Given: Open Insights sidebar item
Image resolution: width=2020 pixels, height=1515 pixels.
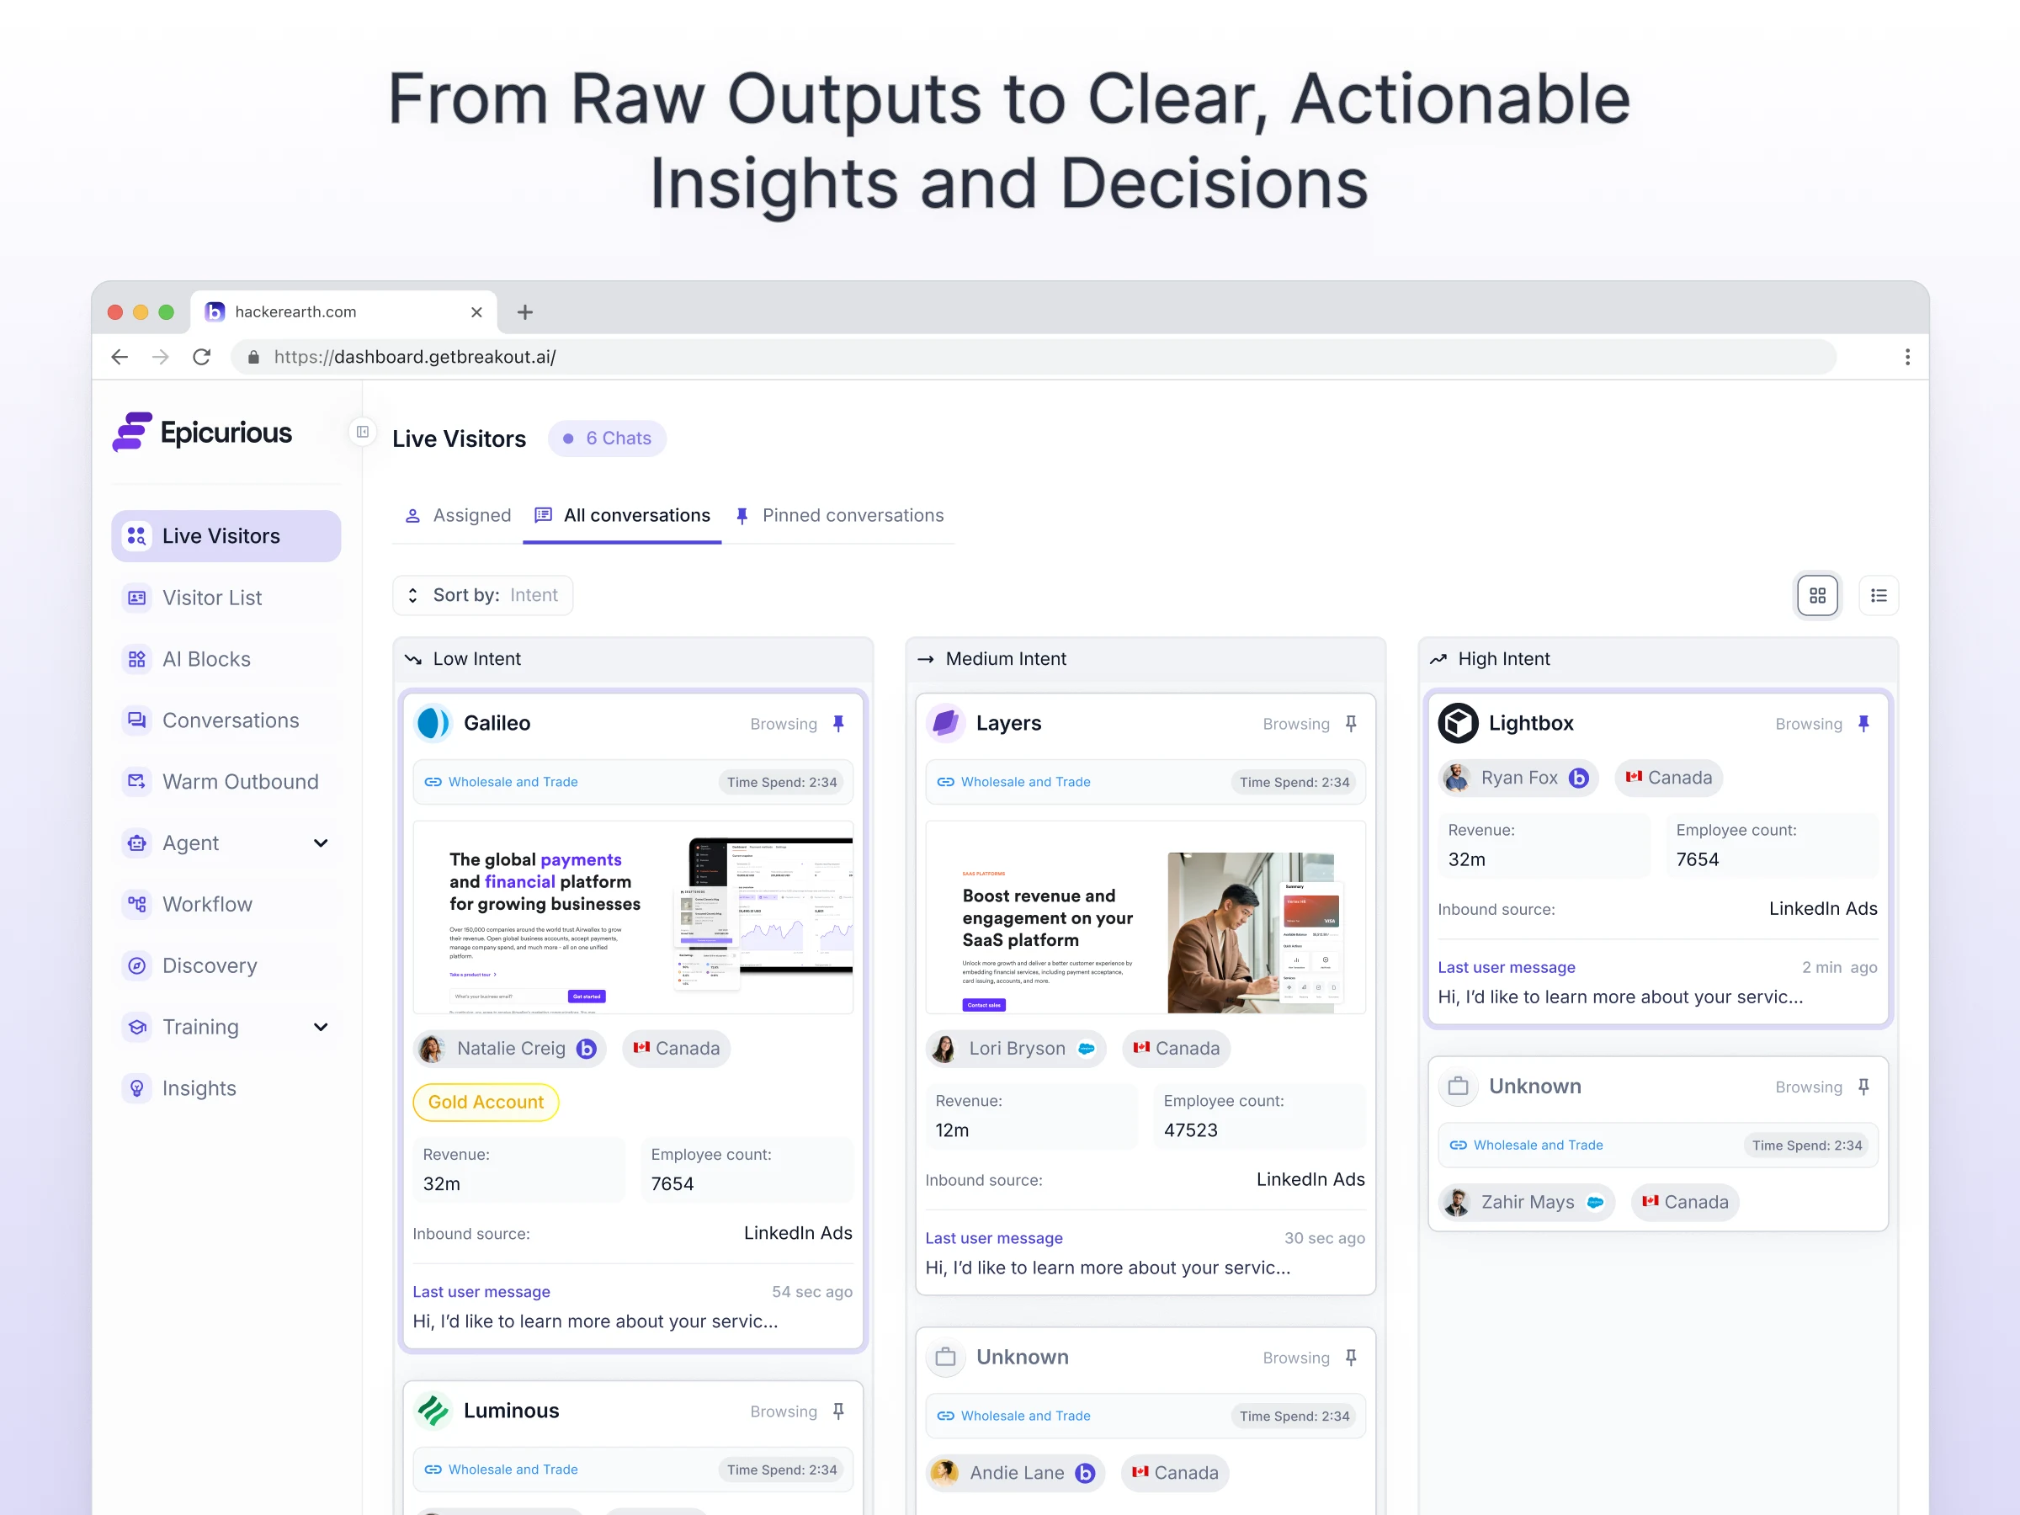Looking at the screenshot, I should [x=199, y=1087].
